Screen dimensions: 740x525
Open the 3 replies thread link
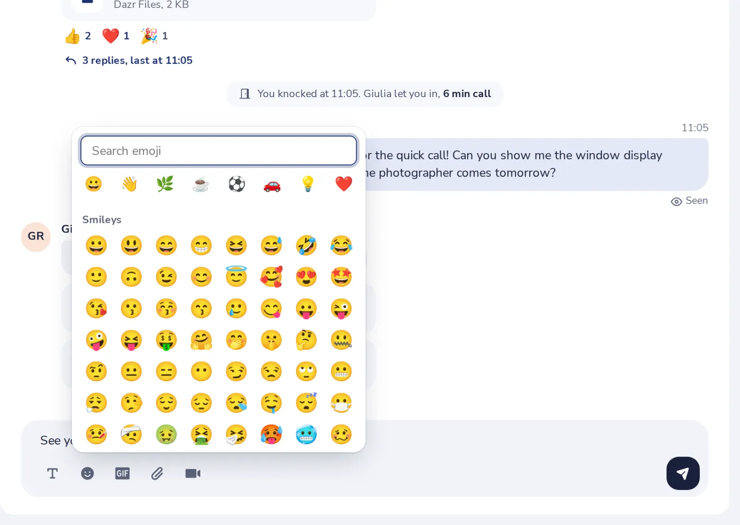(x=129, y=61)
